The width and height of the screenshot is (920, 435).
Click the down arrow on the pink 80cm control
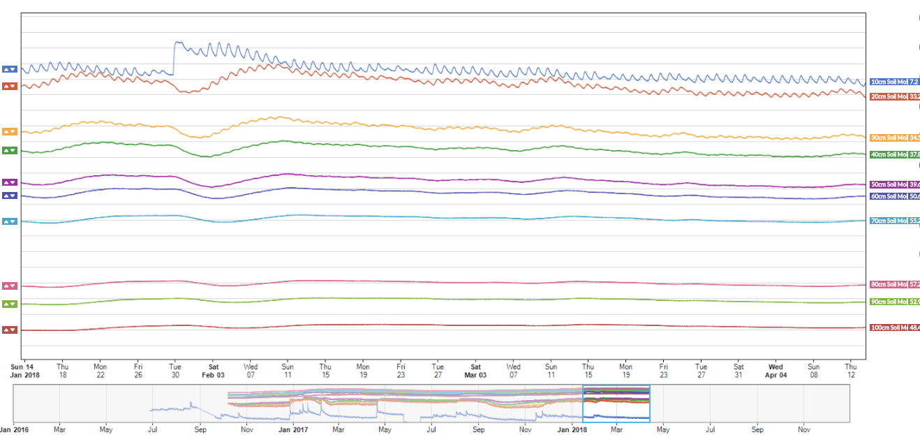tap(13, 286)
